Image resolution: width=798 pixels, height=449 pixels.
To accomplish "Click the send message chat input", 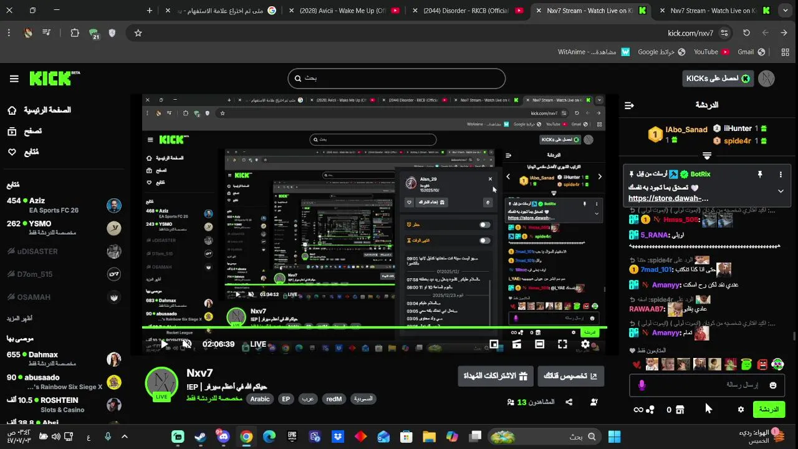I will [x=707, y=385].
